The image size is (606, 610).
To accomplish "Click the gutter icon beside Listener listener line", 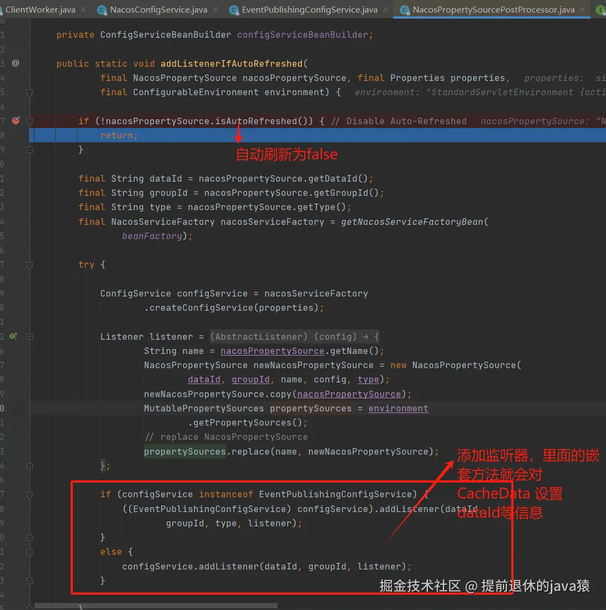I will point(13,336).
